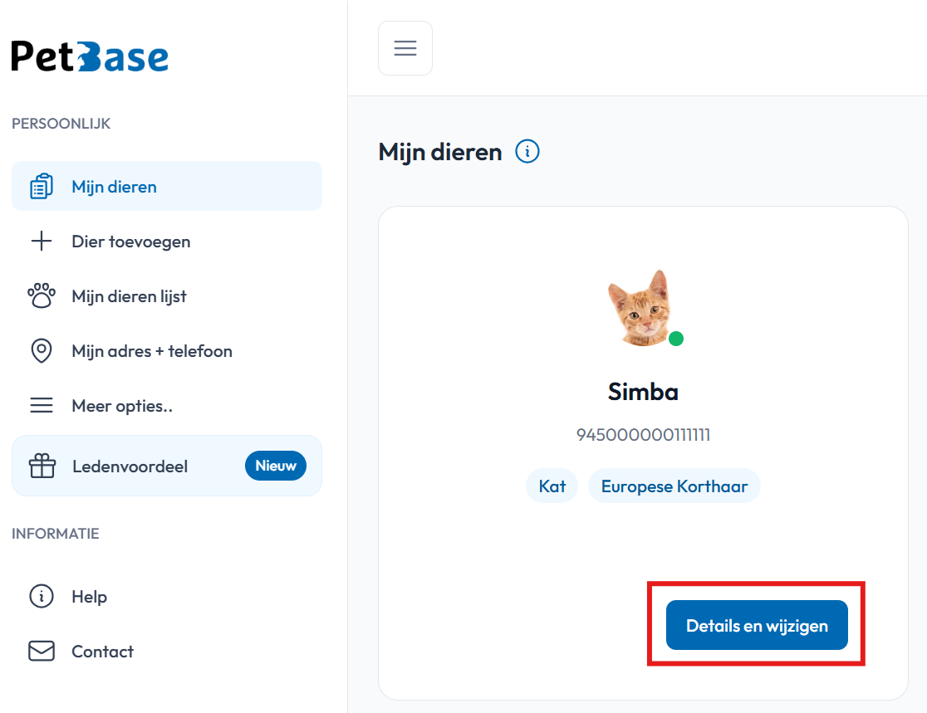Toggle the hamburger menu button

click(405, 48)
